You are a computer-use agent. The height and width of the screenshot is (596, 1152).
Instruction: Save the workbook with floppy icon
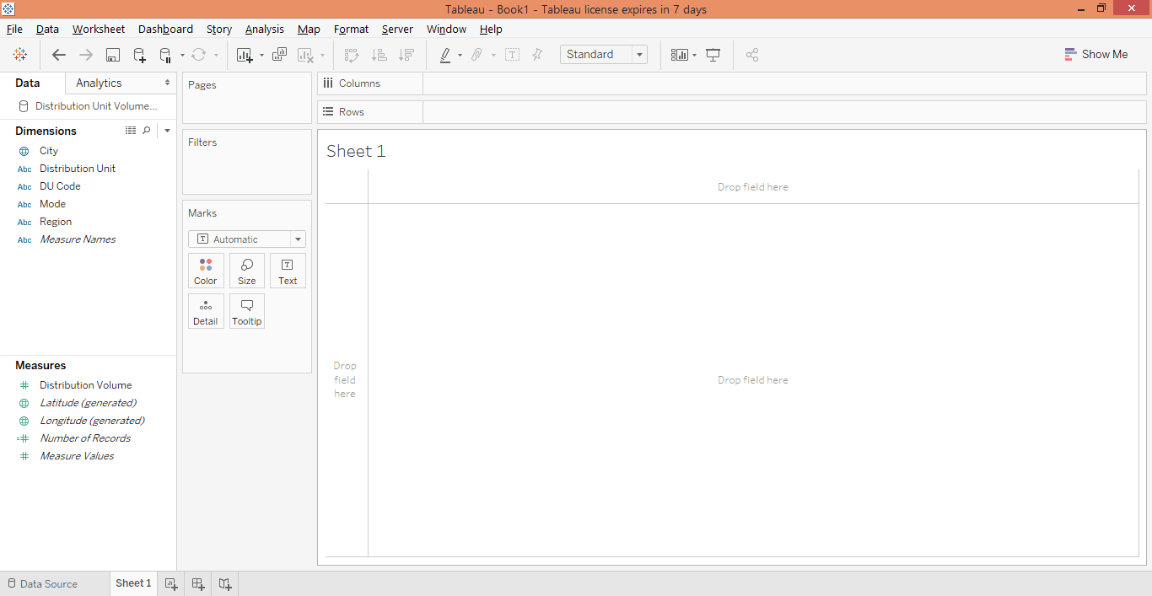(x=113, y=55)
